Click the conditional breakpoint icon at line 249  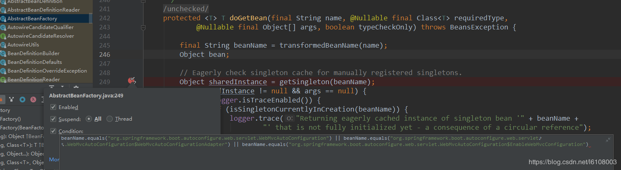(132, 81)
